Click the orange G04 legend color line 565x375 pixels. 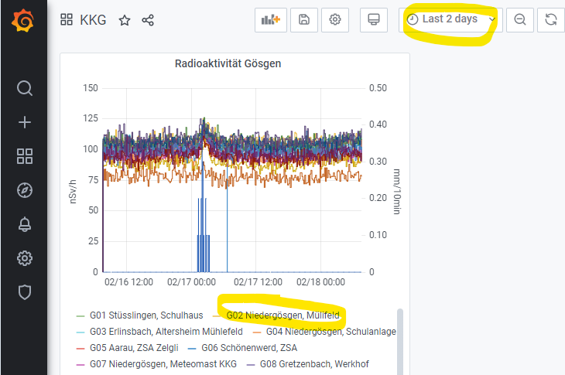(257, 332)
